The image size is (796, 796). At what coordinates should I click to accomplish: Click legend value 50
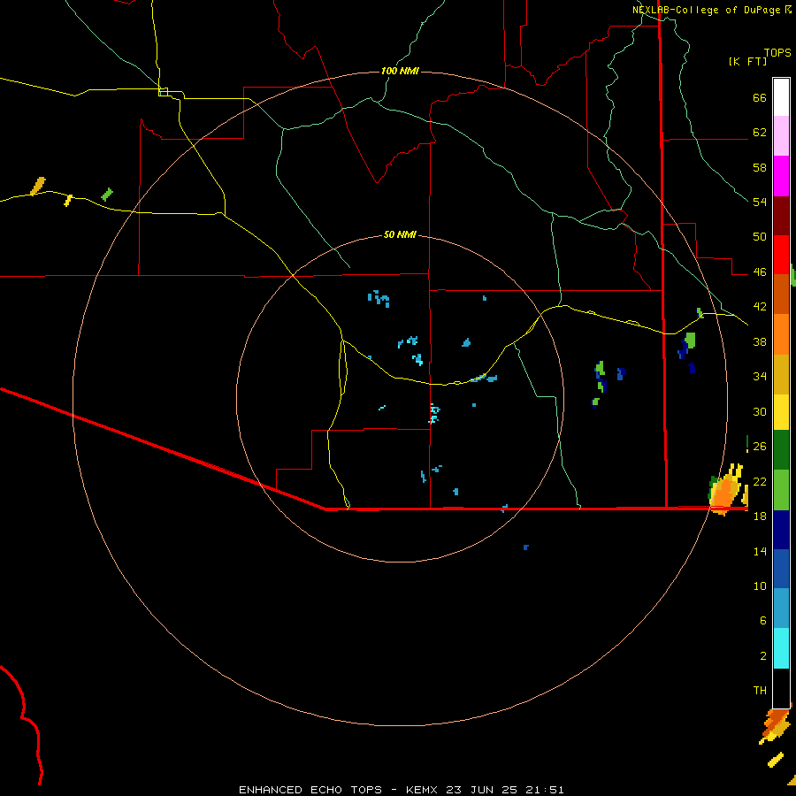coord(760,236)
